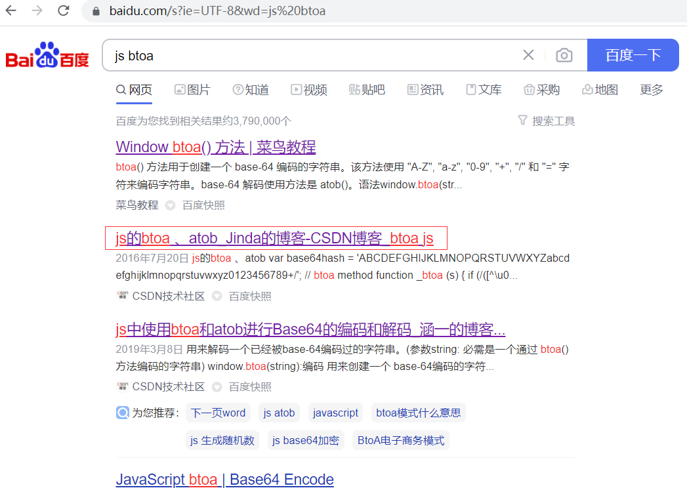Screen dimensions: 687x488
Task: Click dropdown icon beside 菜鸟教程 source
Action: (x=171, y=205)
